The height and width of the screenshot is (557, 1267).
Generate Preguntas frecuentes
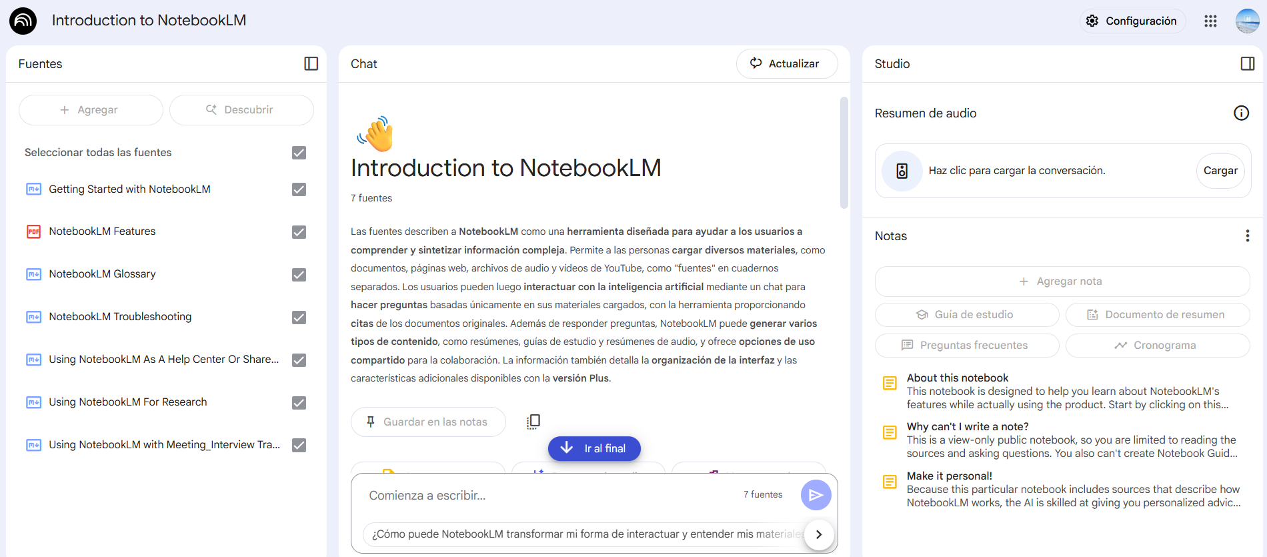tap(967, 346)
